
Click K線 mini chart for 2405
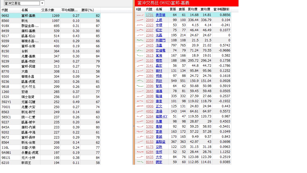tap(140, 45)
